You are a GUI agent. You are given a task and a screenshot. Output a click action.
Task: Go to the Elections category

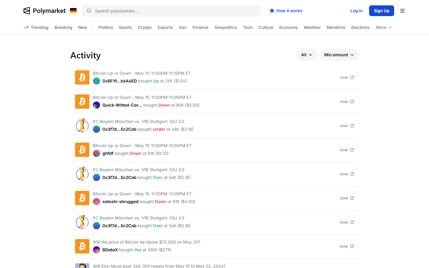tap(360, 27)
